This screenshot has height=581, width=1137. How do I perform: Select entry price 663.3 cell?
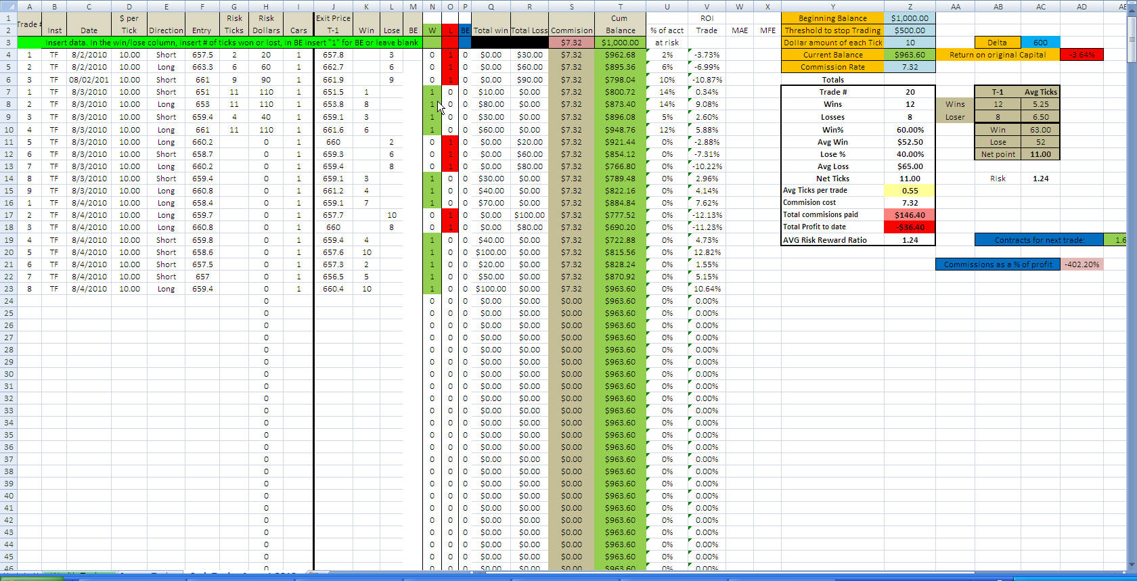(202, 67)
